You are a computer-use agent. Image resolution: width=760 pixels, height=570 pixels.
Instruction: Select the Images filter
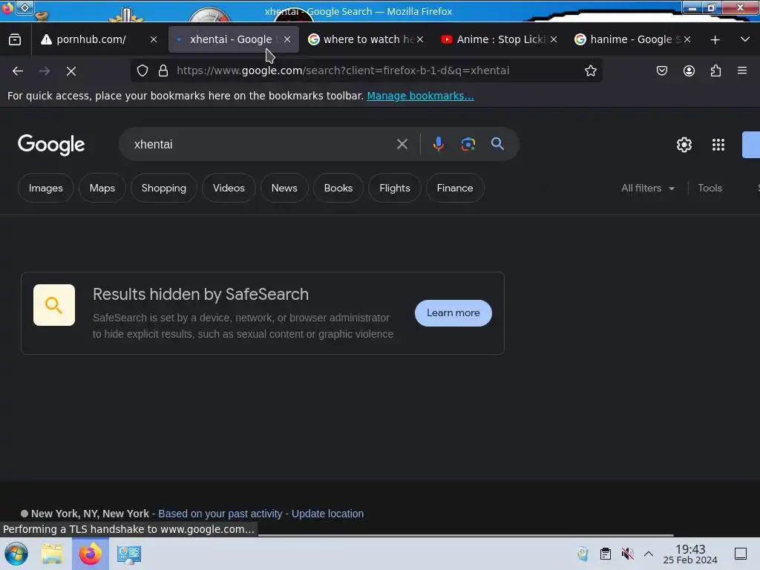pos(46,188)
